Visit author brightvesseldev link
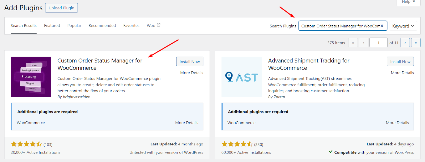Screen dimensions: 425x162 tap(76, 97)
